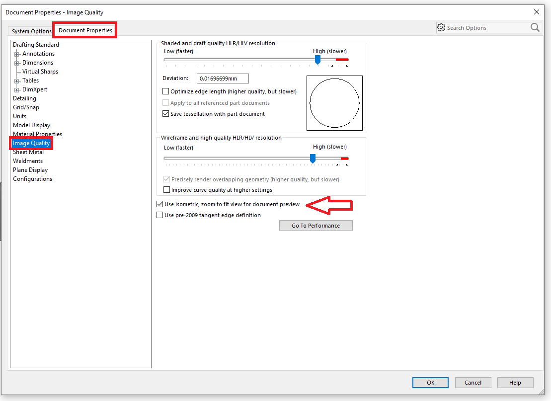Viewport: 551px width, 401px height.
Task: Open the Sheet Metal settings page
Action: pyautogui.click(x=27, y=152)
